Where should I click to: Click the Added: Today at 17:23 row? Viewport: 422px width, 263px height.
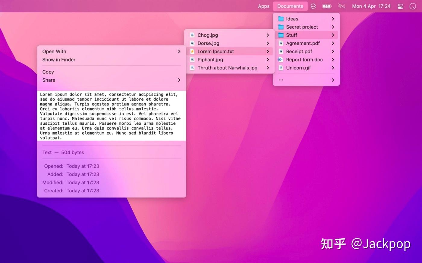coord(73,174)
